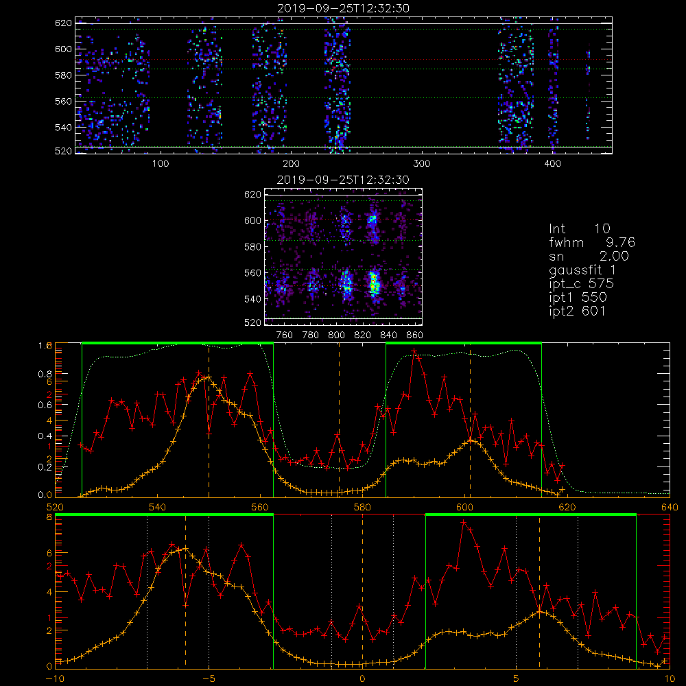Click x-axis label 10 on bottom plot
Image resolution: width=686 pixels, height=686 pixels.
pyautogui.click(x=670, y=679)
